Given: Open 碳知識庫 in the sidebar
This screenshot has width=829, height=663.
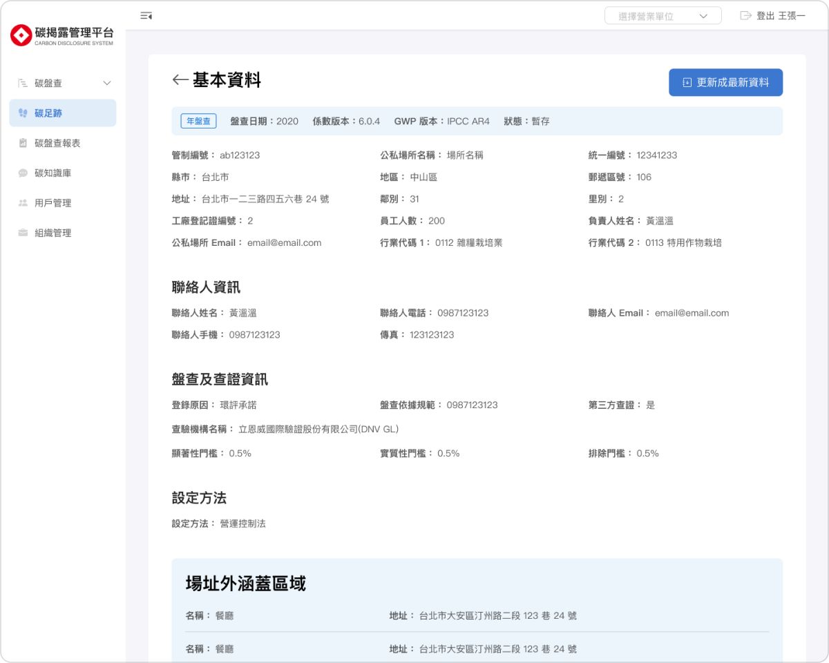Looking at the screenshot, I should (x=63, y=173).
